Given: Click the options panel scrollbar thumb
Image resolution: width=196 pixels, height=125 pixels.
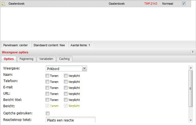Looking at the screenshot, I should [x=190, y=89].
